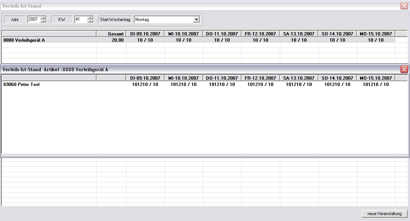Image resolution: width=410 pixels, height=221 pixels.
Task: Click into the Jahr field showing 2007
Action: click(x=33, y=20)
